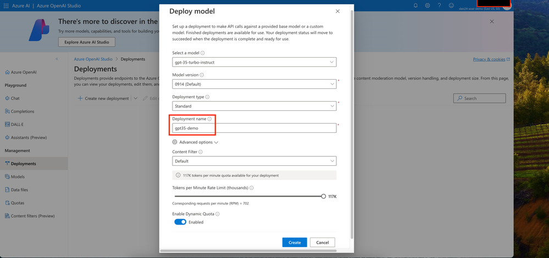Open Deployments in the sidebar
Screen dimensions: 549x258
tap(34, 164)
